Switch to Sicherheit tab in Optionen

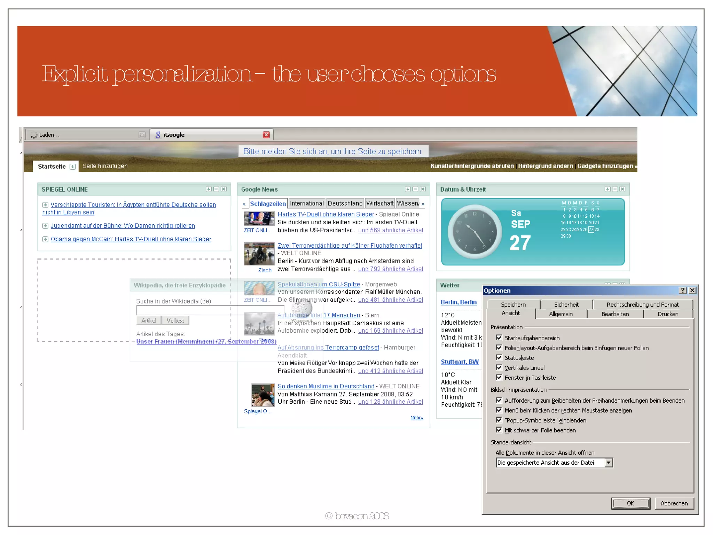566,304
